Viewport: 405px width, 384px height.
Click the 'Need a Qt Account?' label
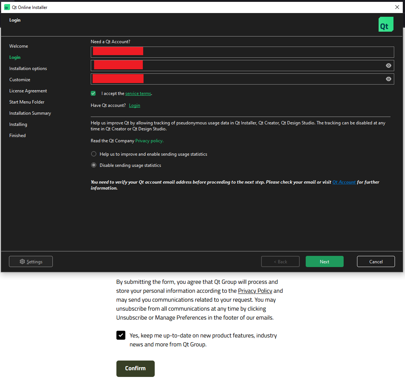point(110,42)
